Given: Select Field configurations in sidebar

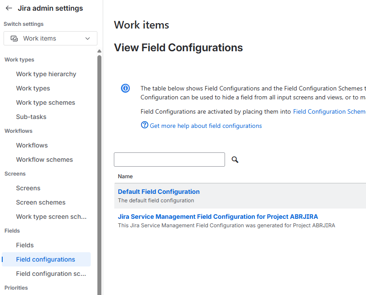Looking at the screenshot, I should point(46,259).
